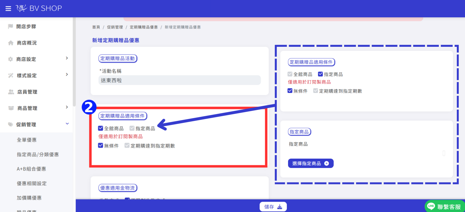Check 定期購達到指定期數 in the red-outlined box
465x212 pixels.
click(127, 146)
